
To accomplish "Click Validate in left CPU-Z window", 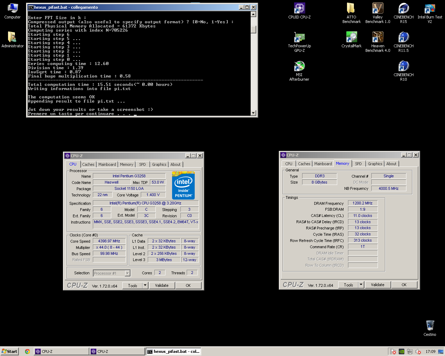I will (162, 286).
